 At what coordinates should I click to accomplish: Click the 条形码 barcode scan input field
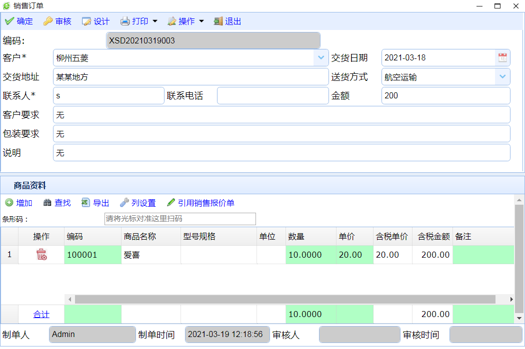[x=180, y=219]
